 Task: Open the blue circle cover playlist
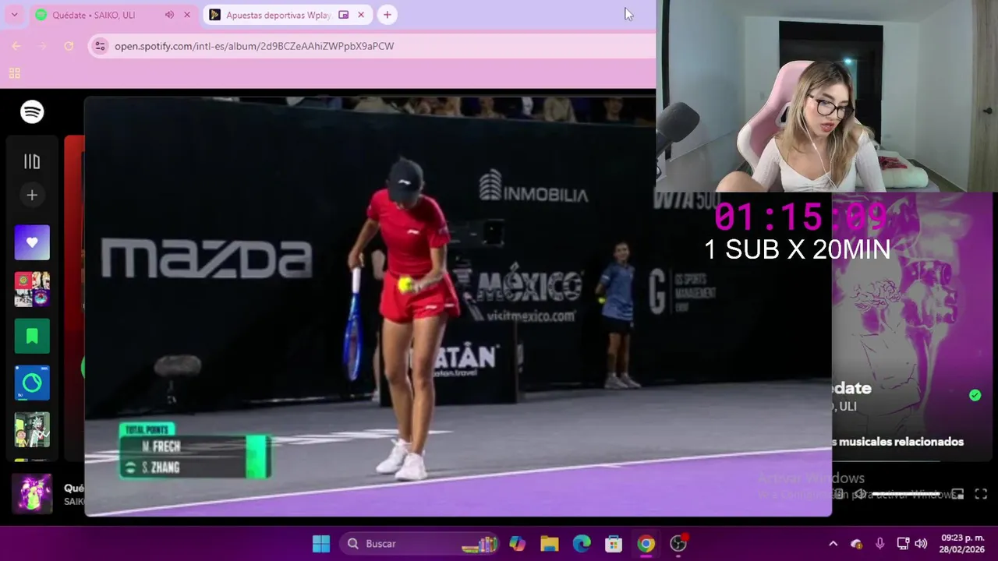click(32, 383)
